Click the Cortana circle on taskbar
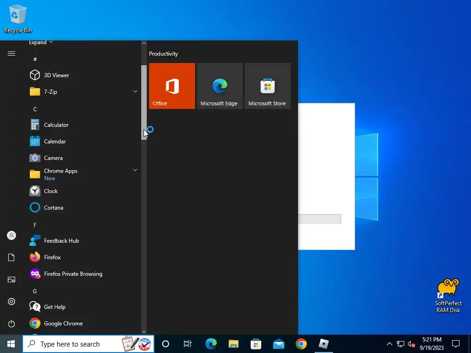The image size is (471, 353). click(166, 344)
